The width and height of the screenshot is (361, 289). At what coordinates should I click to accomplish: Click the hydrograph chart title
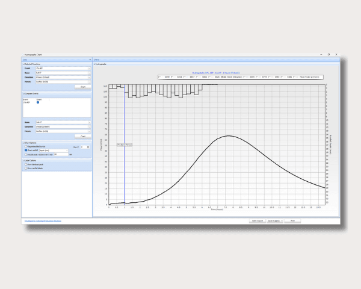point(216,73)
